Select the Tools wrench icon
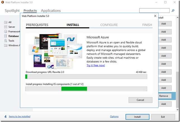This screenshot has height=122, width=180. click(6, 41)
